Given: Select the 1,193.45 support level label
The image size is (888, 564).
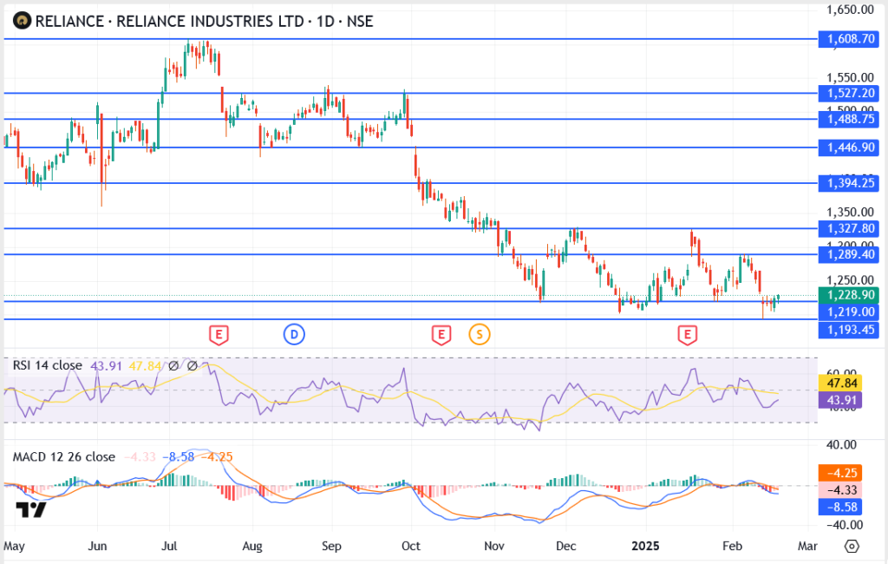Looking at the screenshot, I should tap(850, 330).
